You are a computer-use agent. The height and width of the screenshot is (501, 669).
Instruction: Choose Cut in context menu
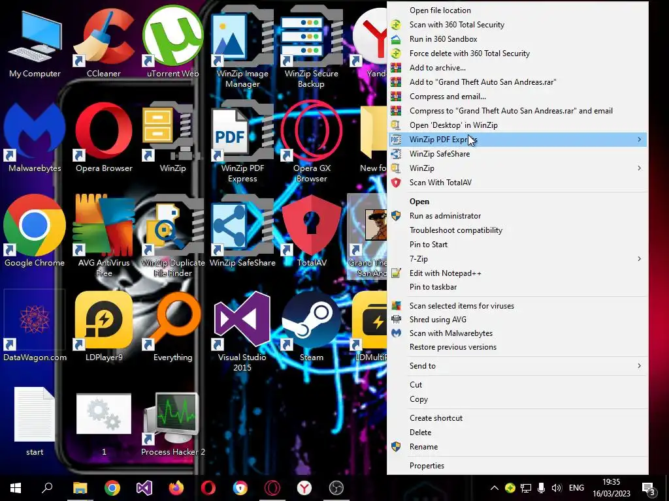(517, 385)
